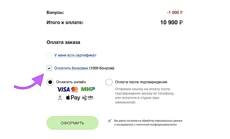Click the 'Оплата заказа' section heading
Screen dimensions: 230x139
pos(63,42)
